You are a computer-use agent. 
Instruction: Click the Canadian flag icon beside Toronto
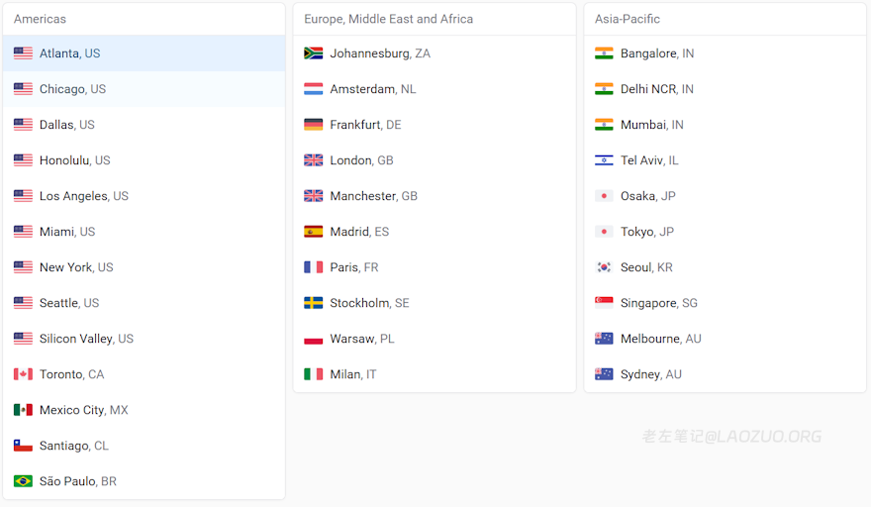(x=23, y=374)
